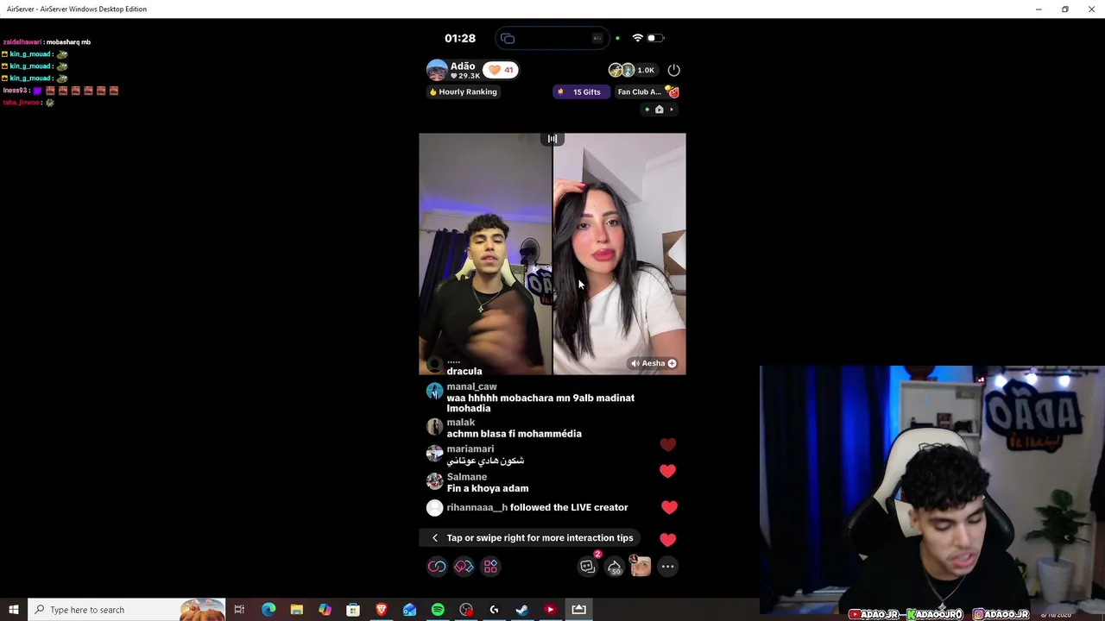Select comment 'achmn blasa fi mohammédia'
The width and height of the screenshot is (1105, 621).
pyautogui.click(x=514, y=434)
